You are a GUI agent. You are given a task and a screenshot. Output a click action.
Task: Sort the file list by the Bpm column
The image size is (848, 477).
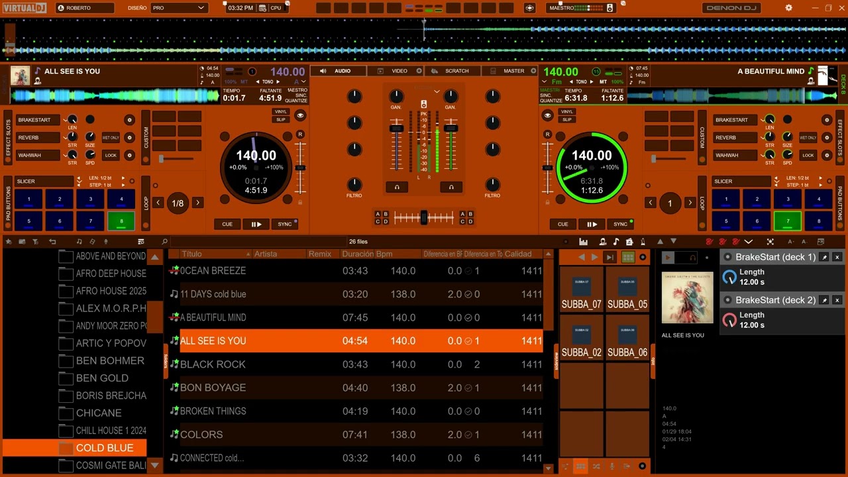385,254
